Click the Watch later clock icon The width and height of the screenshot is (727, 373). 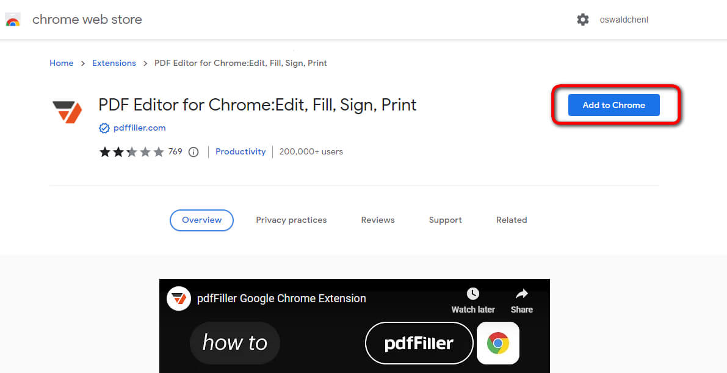472,294
